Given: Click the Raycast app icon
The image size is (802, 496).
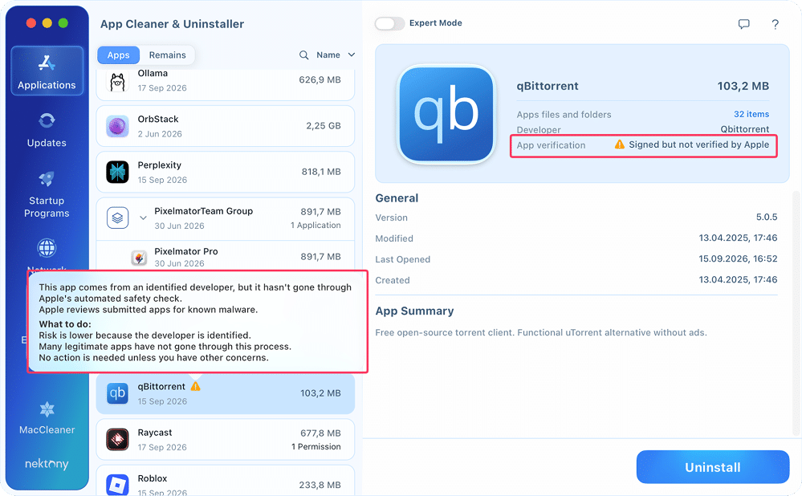Looking at the screenshot, I should [x=118, y=439].
